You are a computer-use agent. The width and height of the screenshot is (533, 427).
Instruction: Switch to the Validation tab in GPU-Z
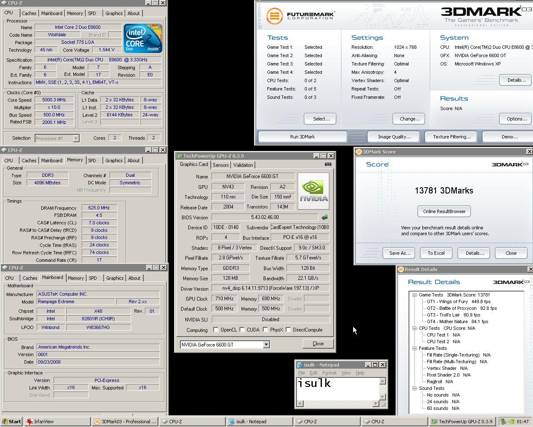pos(243,165)
